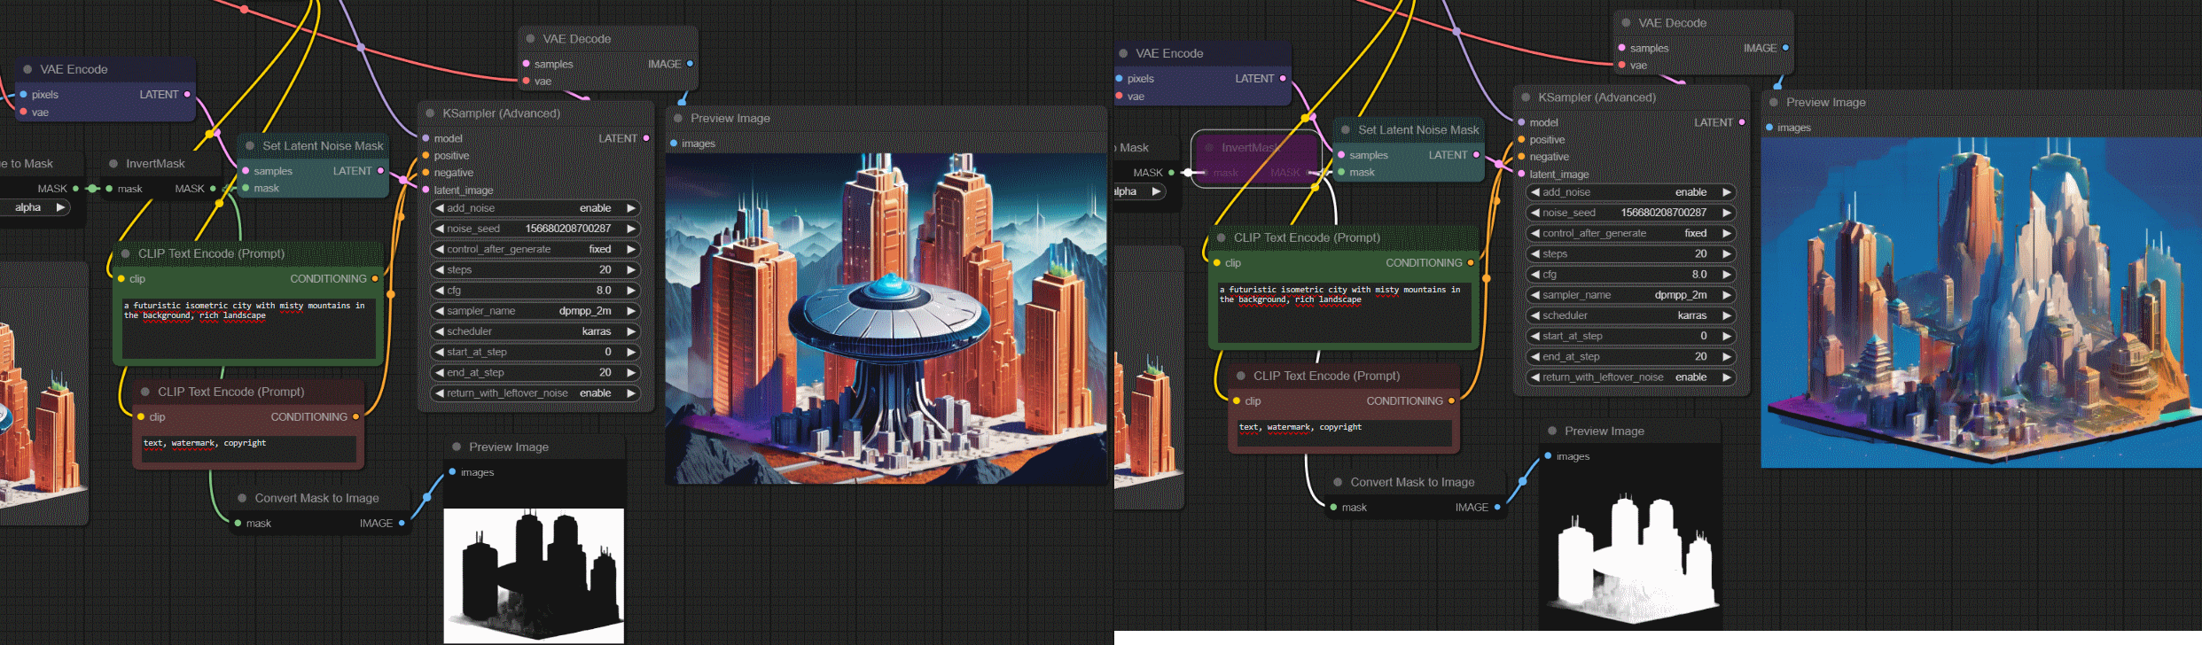2202x645 pixels.
Task: Click the right arrow on steps in the KSampler beside the saucer image
Action: coord(631,270)
